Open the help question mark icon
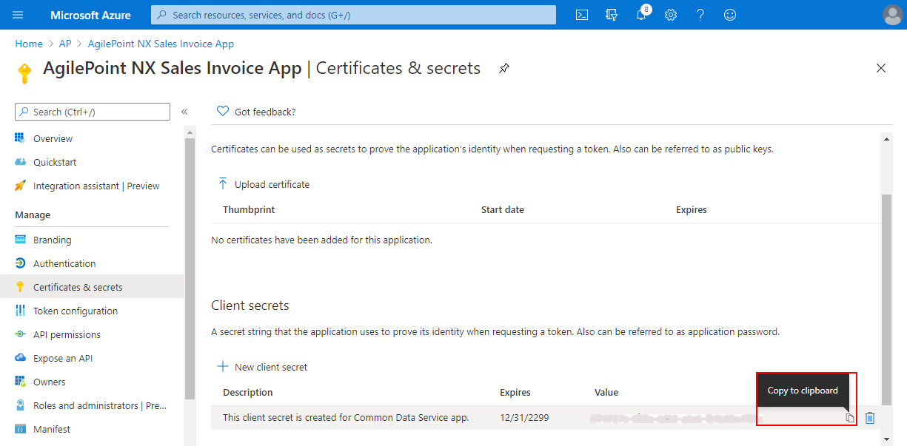 700,15
